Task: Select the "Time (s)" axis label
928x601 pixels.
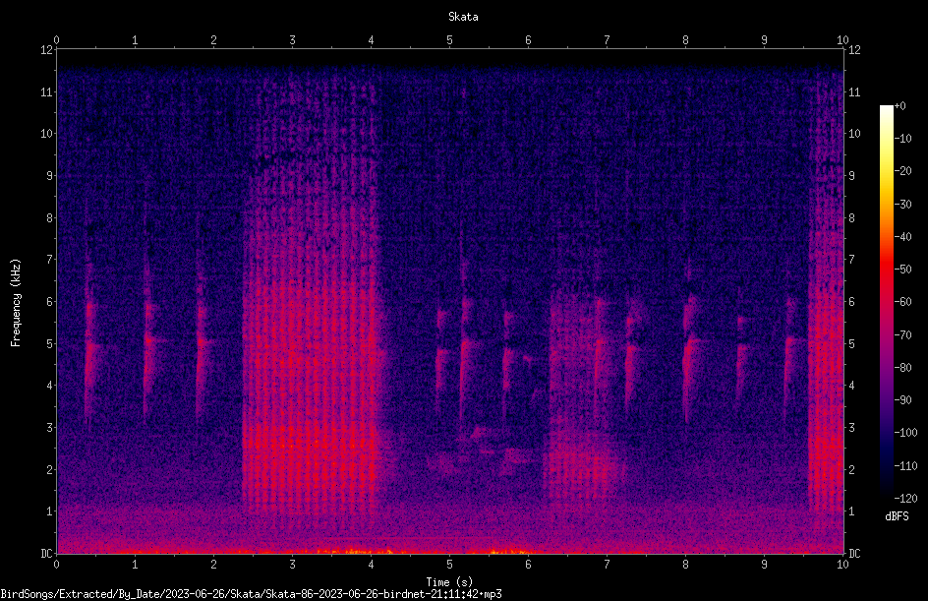Action: click(449, 582)
